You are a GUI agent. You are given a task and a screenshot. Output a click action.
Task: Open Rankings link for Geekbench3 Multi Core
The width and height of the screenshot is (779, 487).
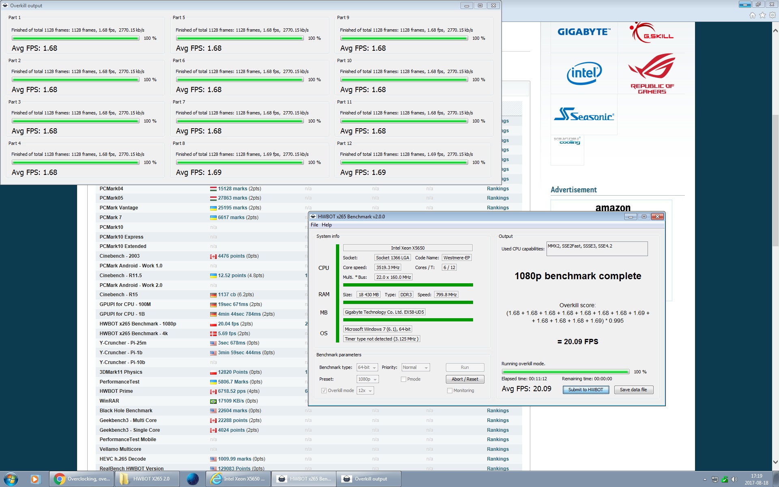pyautogui.click(x=498, y=420)
